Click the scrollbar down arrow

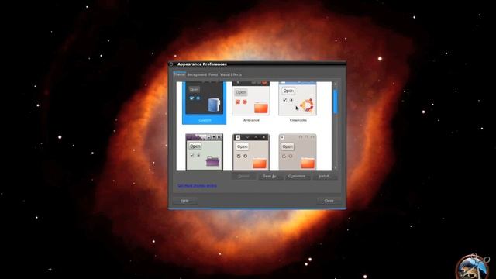pyautogui.click(x=336, y=167)
